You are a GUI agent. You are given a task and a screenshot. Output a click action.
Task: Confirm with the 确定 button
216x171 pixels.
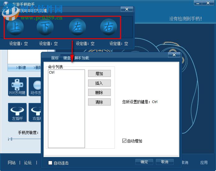click(x=144, y=162)
